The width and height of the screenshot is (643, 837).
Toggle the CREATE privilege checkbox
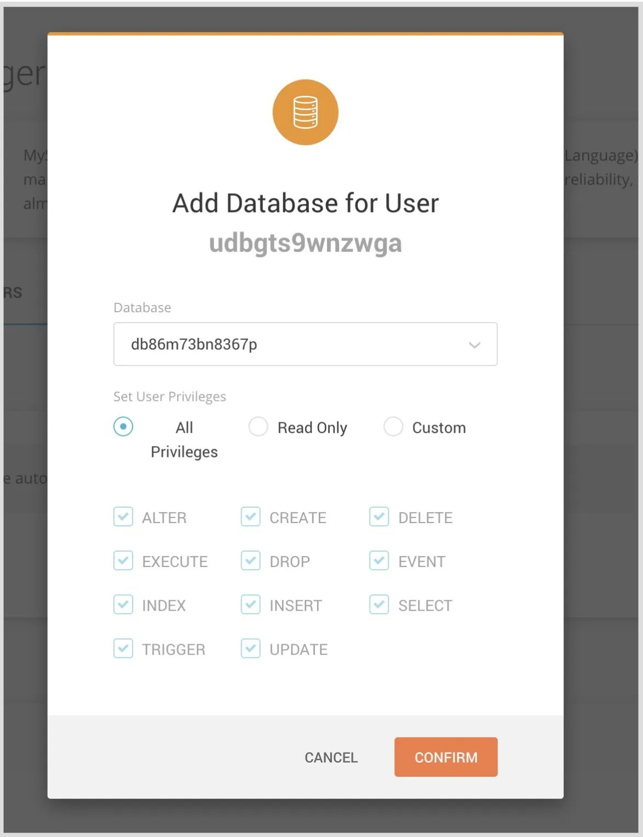[251, 517]
